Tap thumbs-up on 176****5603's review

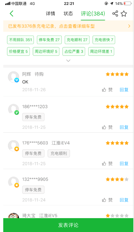(104, 164)
